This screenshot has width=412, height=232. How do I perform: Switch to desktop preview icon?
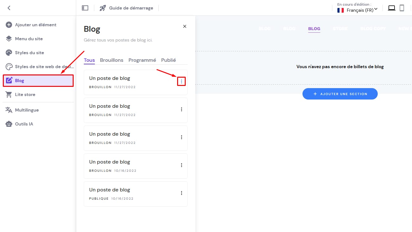[392, 8]
